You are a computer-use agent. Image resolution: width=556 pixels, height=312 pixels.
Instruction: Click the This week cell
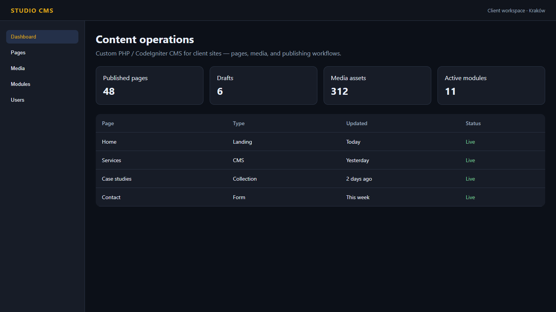coord(358,198)
